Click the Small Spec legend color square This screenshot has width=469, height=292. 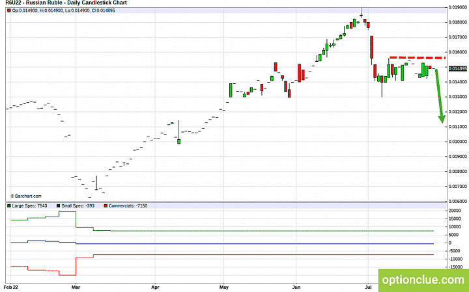(59, 206)
